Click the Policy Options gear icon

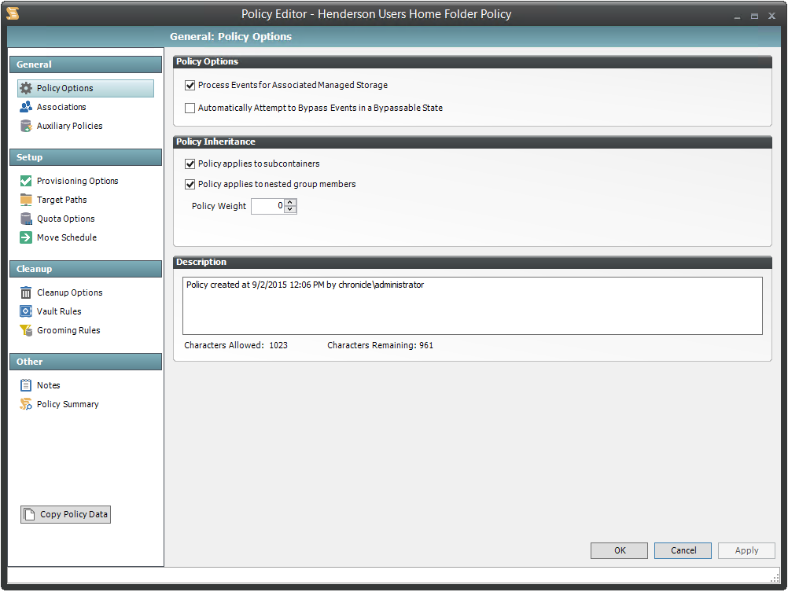click(26, 88)
